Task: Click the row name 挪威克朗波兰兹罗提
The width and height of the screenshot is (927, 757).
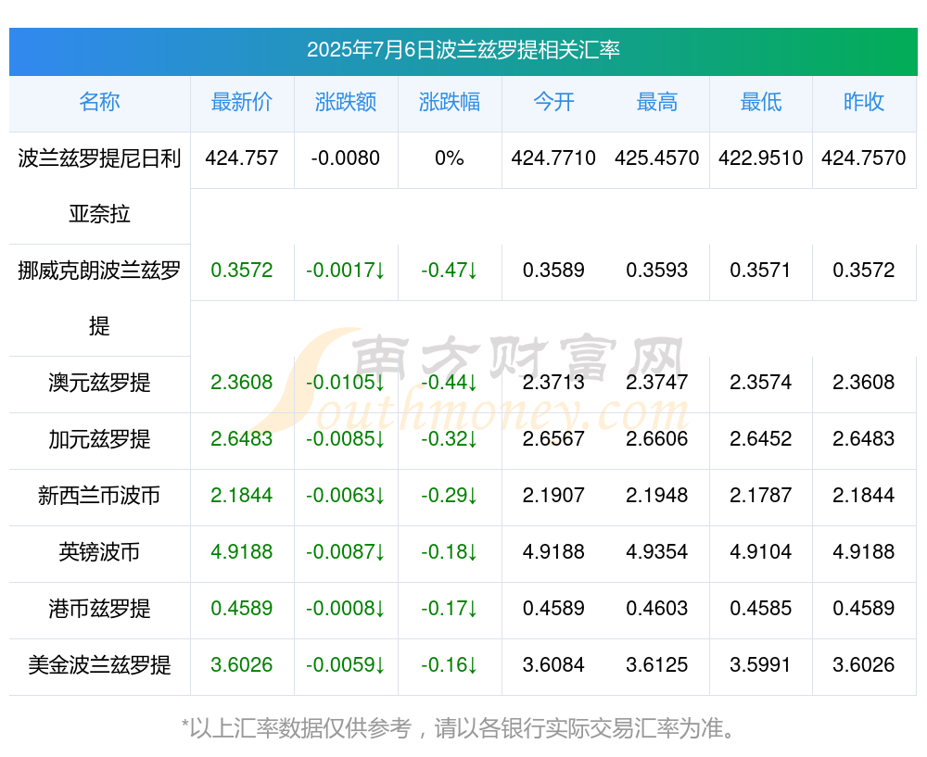Action: pyautogui.click(x=99, y=297)
